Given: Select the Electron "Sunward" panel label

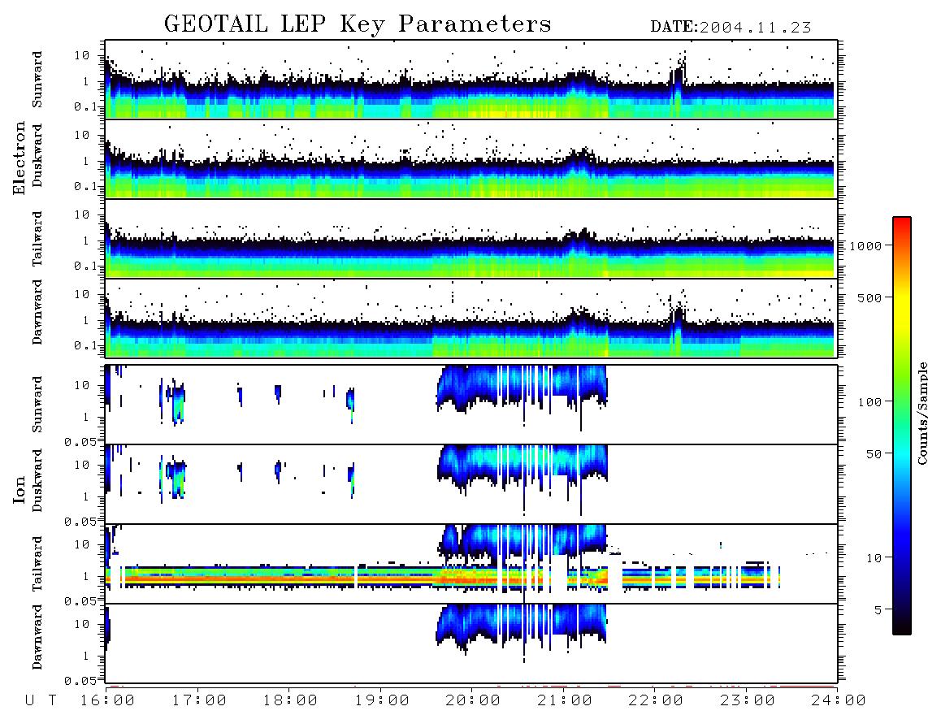Looking at the screenshot, I should click(37, 80).
